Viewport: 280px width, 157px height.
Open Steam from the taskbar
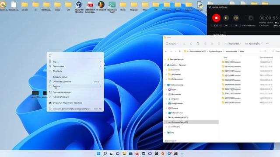(x=143, y=154)
